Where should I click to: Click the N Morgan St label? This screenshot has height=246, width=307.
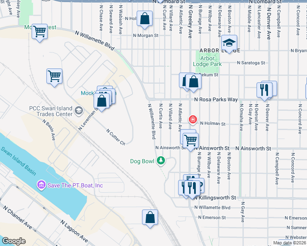click(146, 35)
